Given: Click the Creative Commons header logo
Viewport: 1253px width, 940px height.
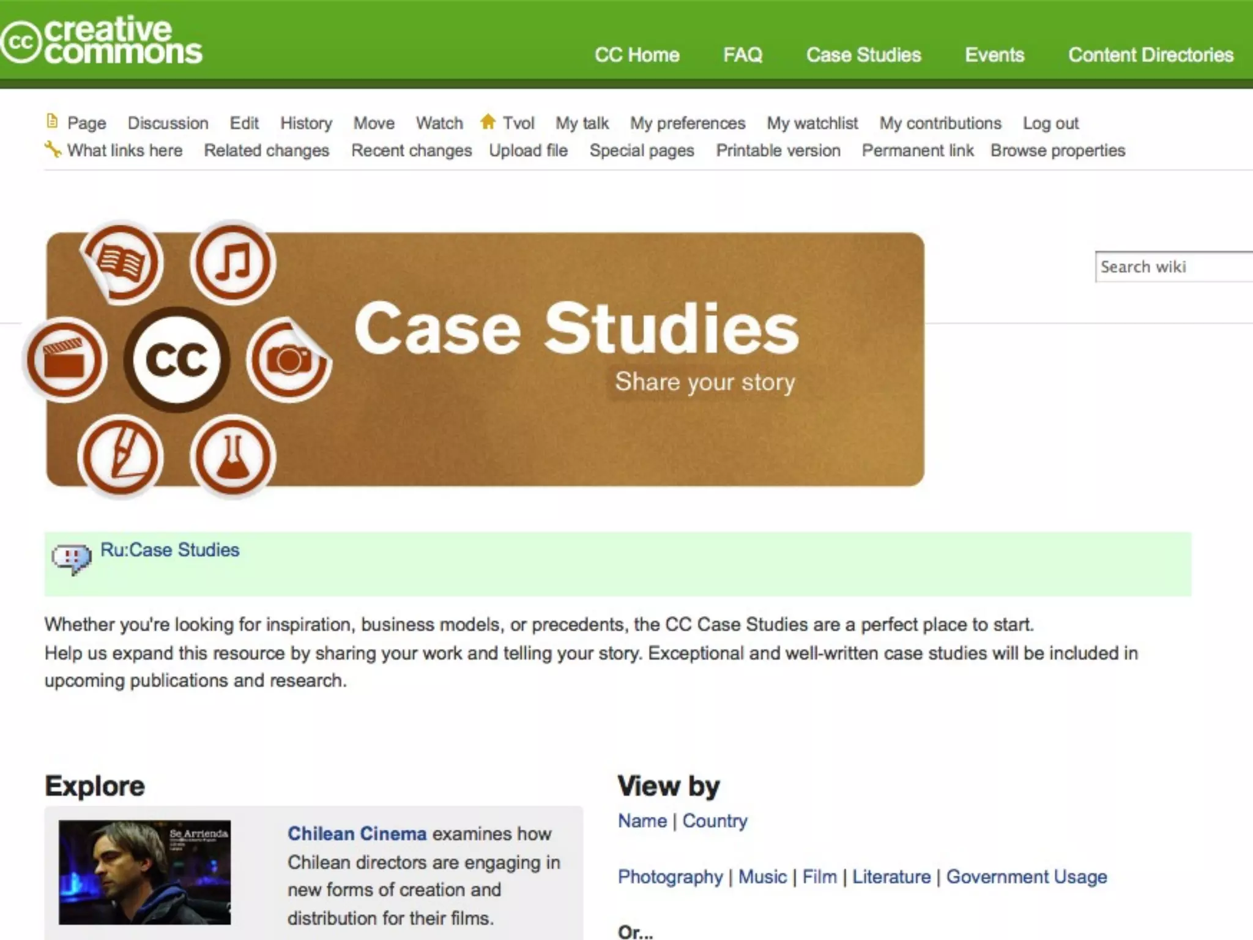Looking at the screenshot, I should click(102, 40).
